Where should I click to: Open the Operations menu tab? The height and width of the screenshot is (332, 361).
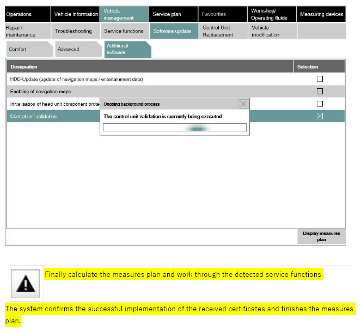click(x=27, y=14)
